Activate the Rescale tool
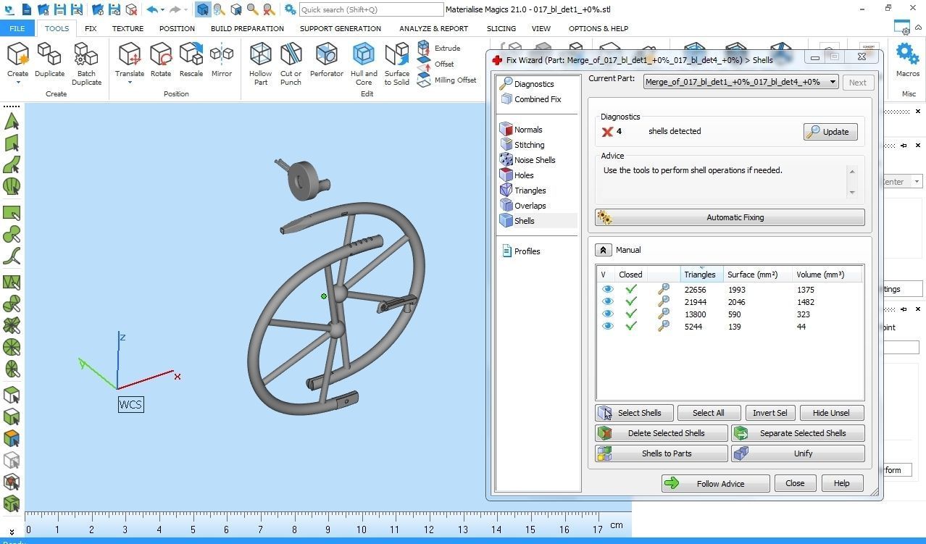The height and width of the screenshot is (544, 926). tap(191, 60)
